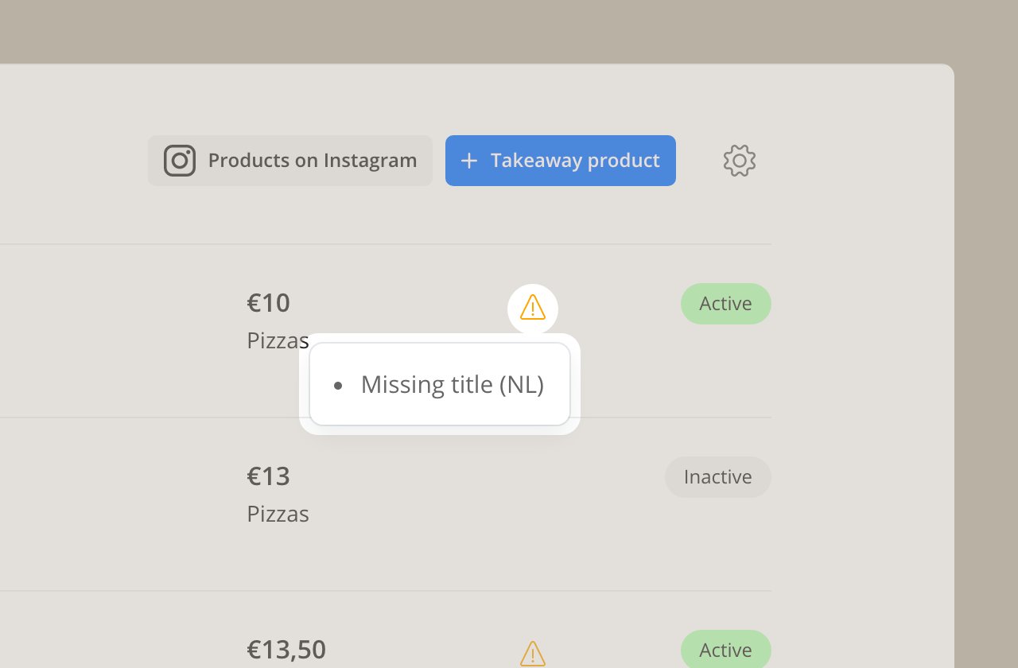Click the €10 price
1018x668 pixels.
point(269,303)
